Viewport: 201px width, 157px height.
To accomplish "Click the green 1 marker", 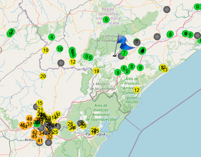I will click(x=170, y=35).
